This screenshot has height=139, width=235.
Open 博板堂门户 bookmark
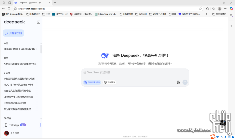click(189, 14)
